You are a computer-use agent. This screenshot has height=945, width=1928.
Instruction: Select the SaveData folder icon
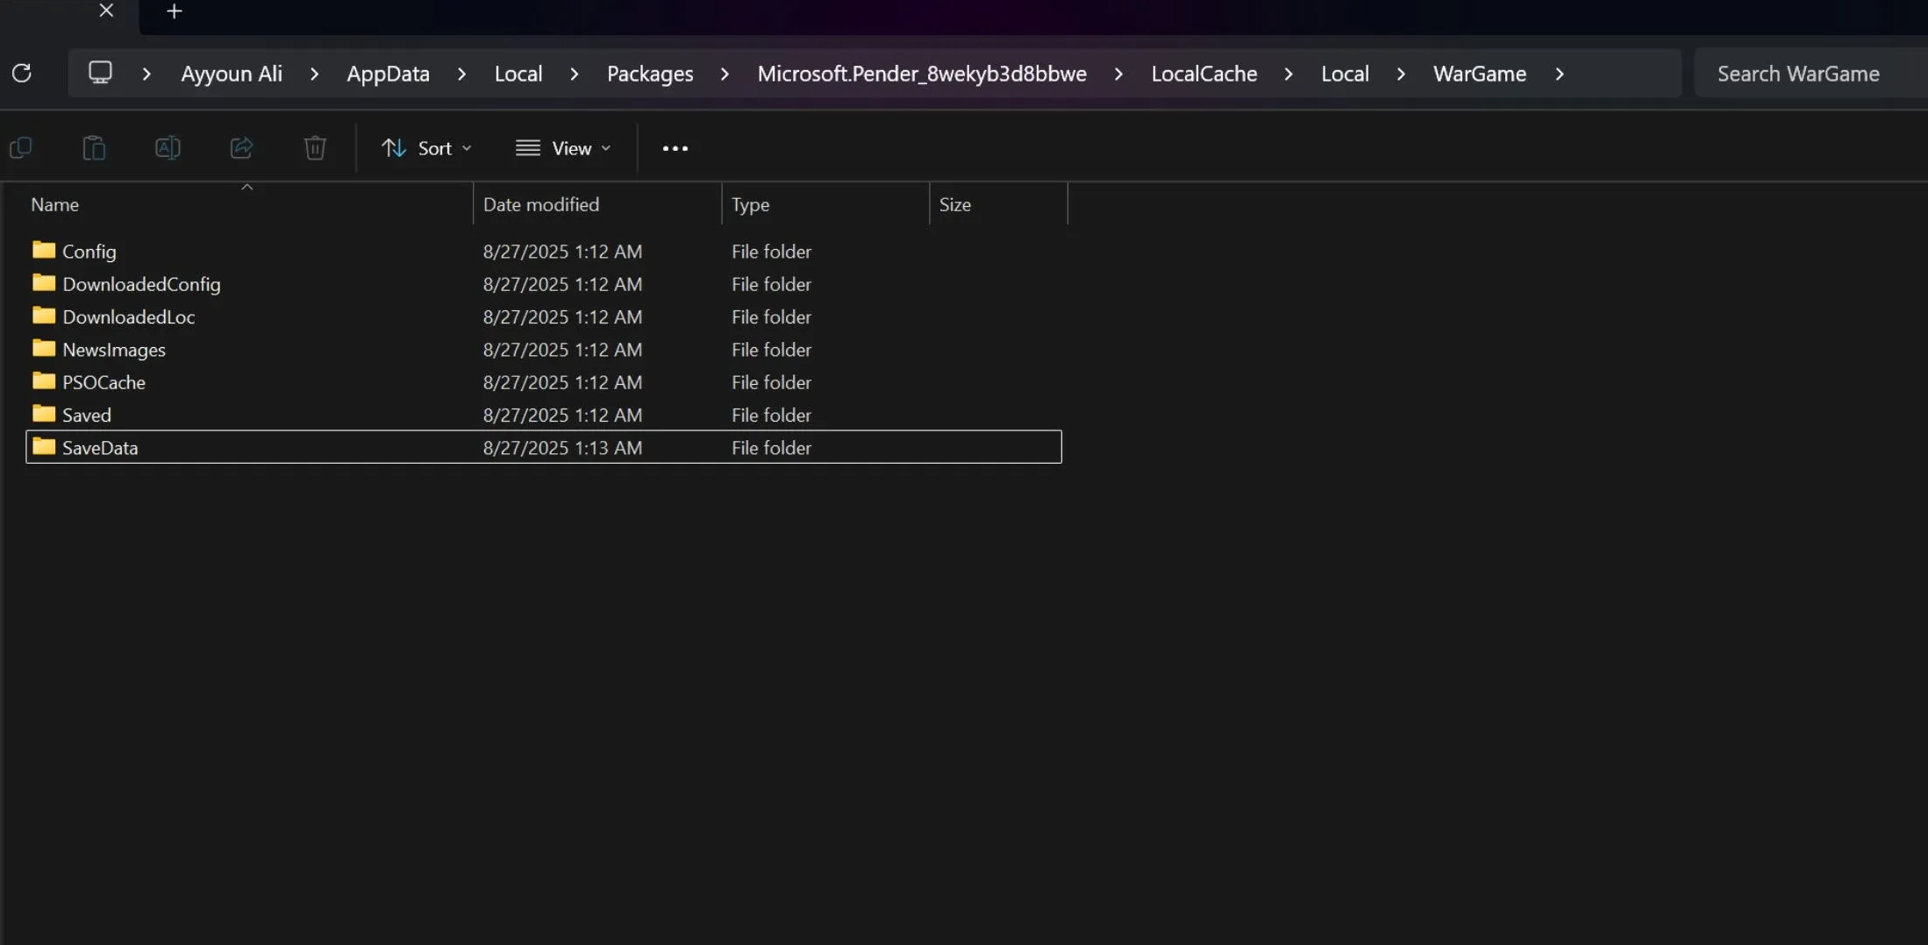[x=44, y=446]
